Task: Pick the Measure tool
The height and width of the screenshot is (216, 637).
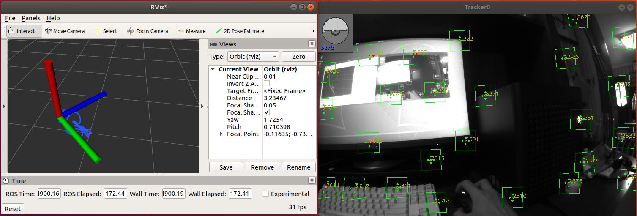Action: pyautogui.click(x=191, y=31)
